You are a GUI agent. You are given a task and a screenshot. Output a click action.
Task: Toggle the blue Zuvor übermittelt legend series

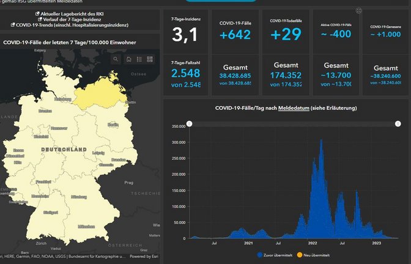[275, 255]
